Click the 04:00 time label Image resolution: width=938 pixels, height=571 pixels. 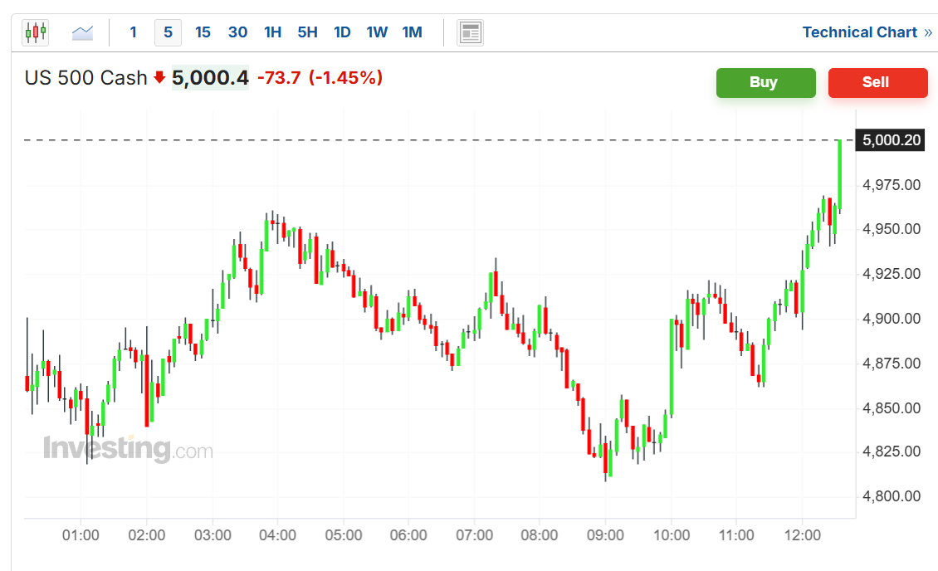[277, 535]
